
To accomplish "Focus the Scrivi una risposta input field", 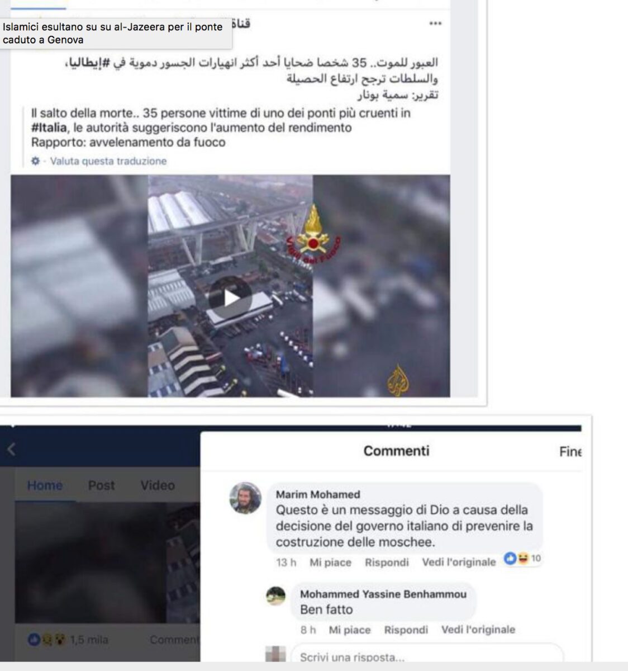I will point(428,656).
